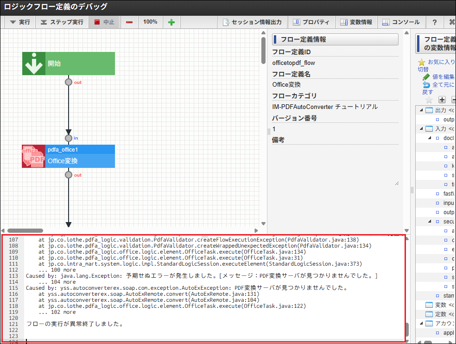Click the canvas vertical scrollbar thumb
The image size is (456, 344).
[x=264, y=51]
